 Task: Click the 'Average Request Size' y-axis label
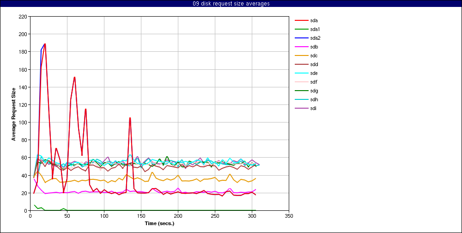13,114
